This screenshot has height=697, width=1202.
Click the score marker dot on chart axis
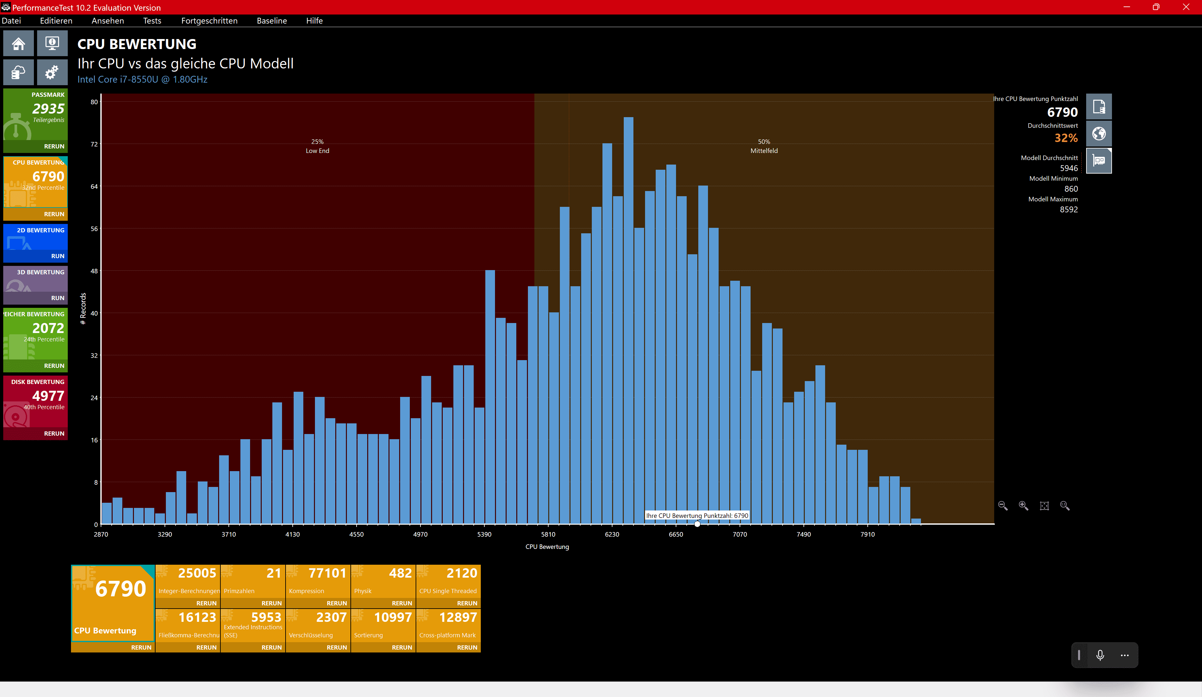[697, 524]
